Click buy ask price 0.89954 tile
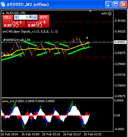The height and width of the screenshot is (137, 128). click(x=38, y=24)
